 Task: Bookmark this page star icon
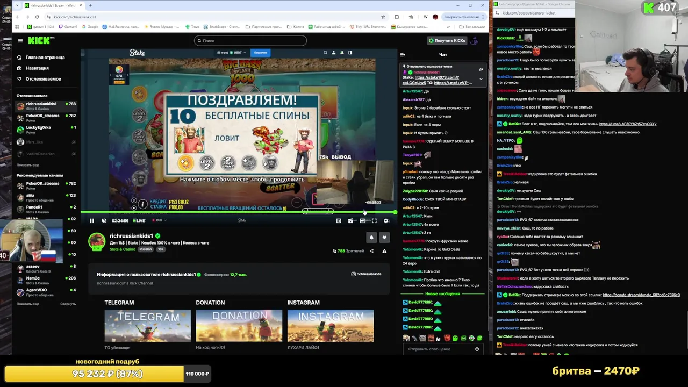point(383,17)
